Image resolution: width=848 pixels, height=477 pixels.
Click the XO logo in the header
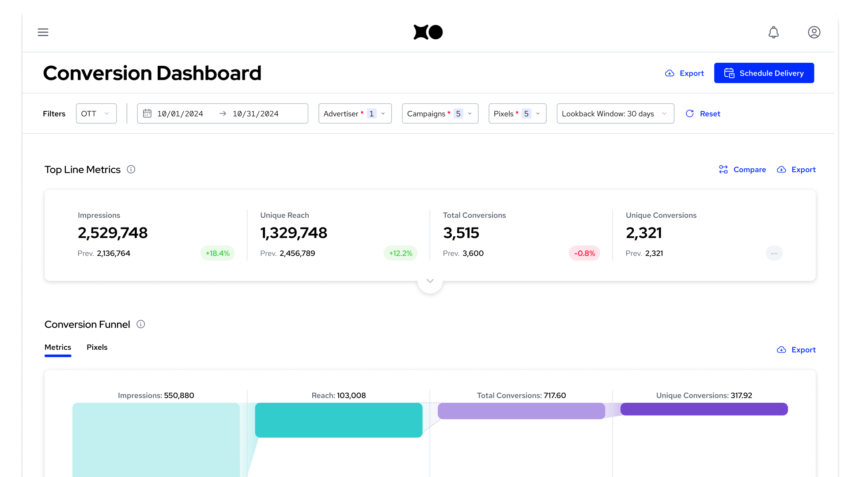tap(428, 32)
